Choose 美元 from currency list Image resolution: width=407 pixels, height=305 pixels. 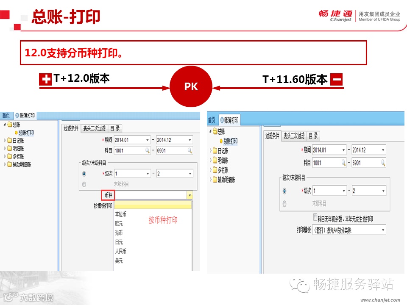pyautogui.click(x=119, y=261)
